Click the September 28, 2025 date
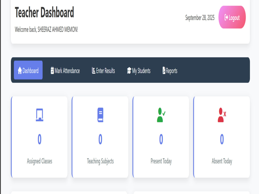This screenshot has width=259, height=194. 200,18
